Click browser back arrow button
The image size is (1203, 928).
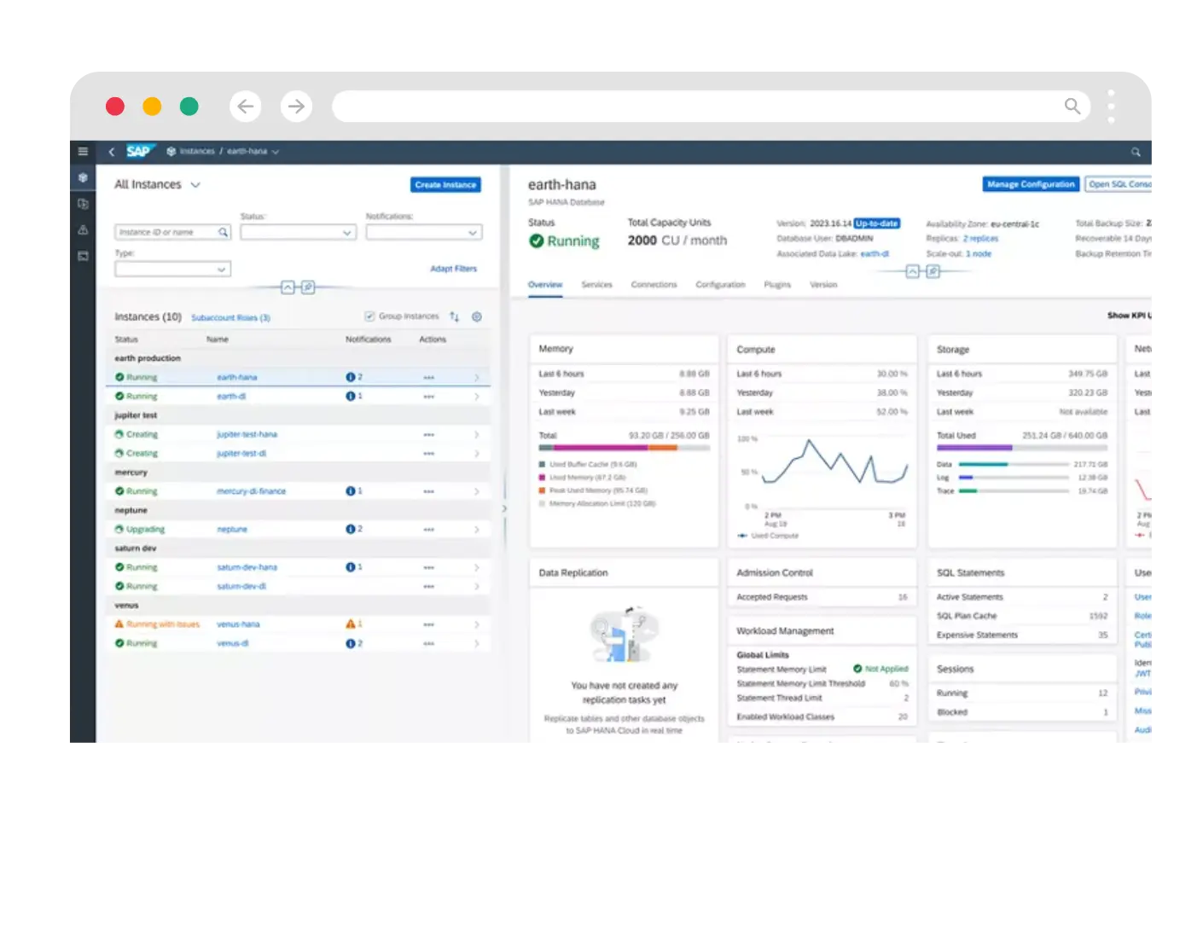click(246, 107)
